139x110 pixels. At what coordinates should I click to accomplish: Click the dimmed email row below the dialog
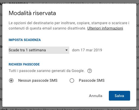(x=69, y=109)
